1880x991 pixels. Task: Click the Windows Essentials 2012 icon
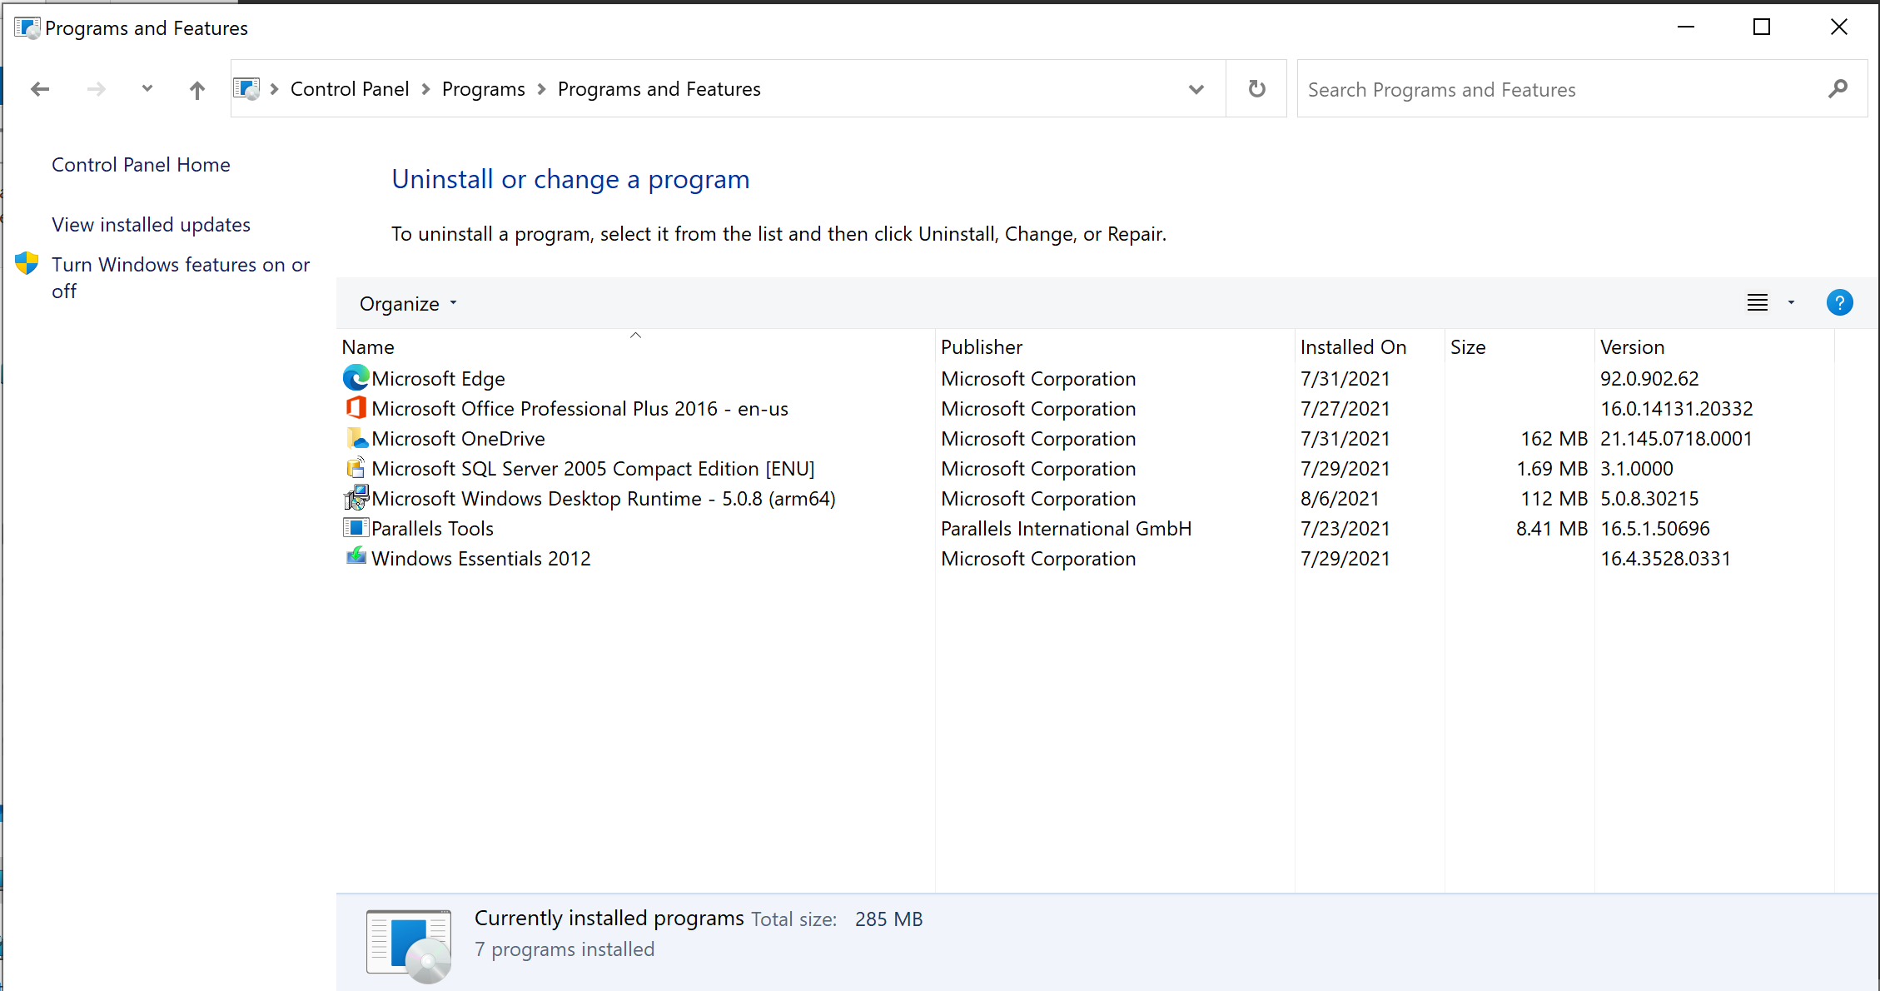356,556
